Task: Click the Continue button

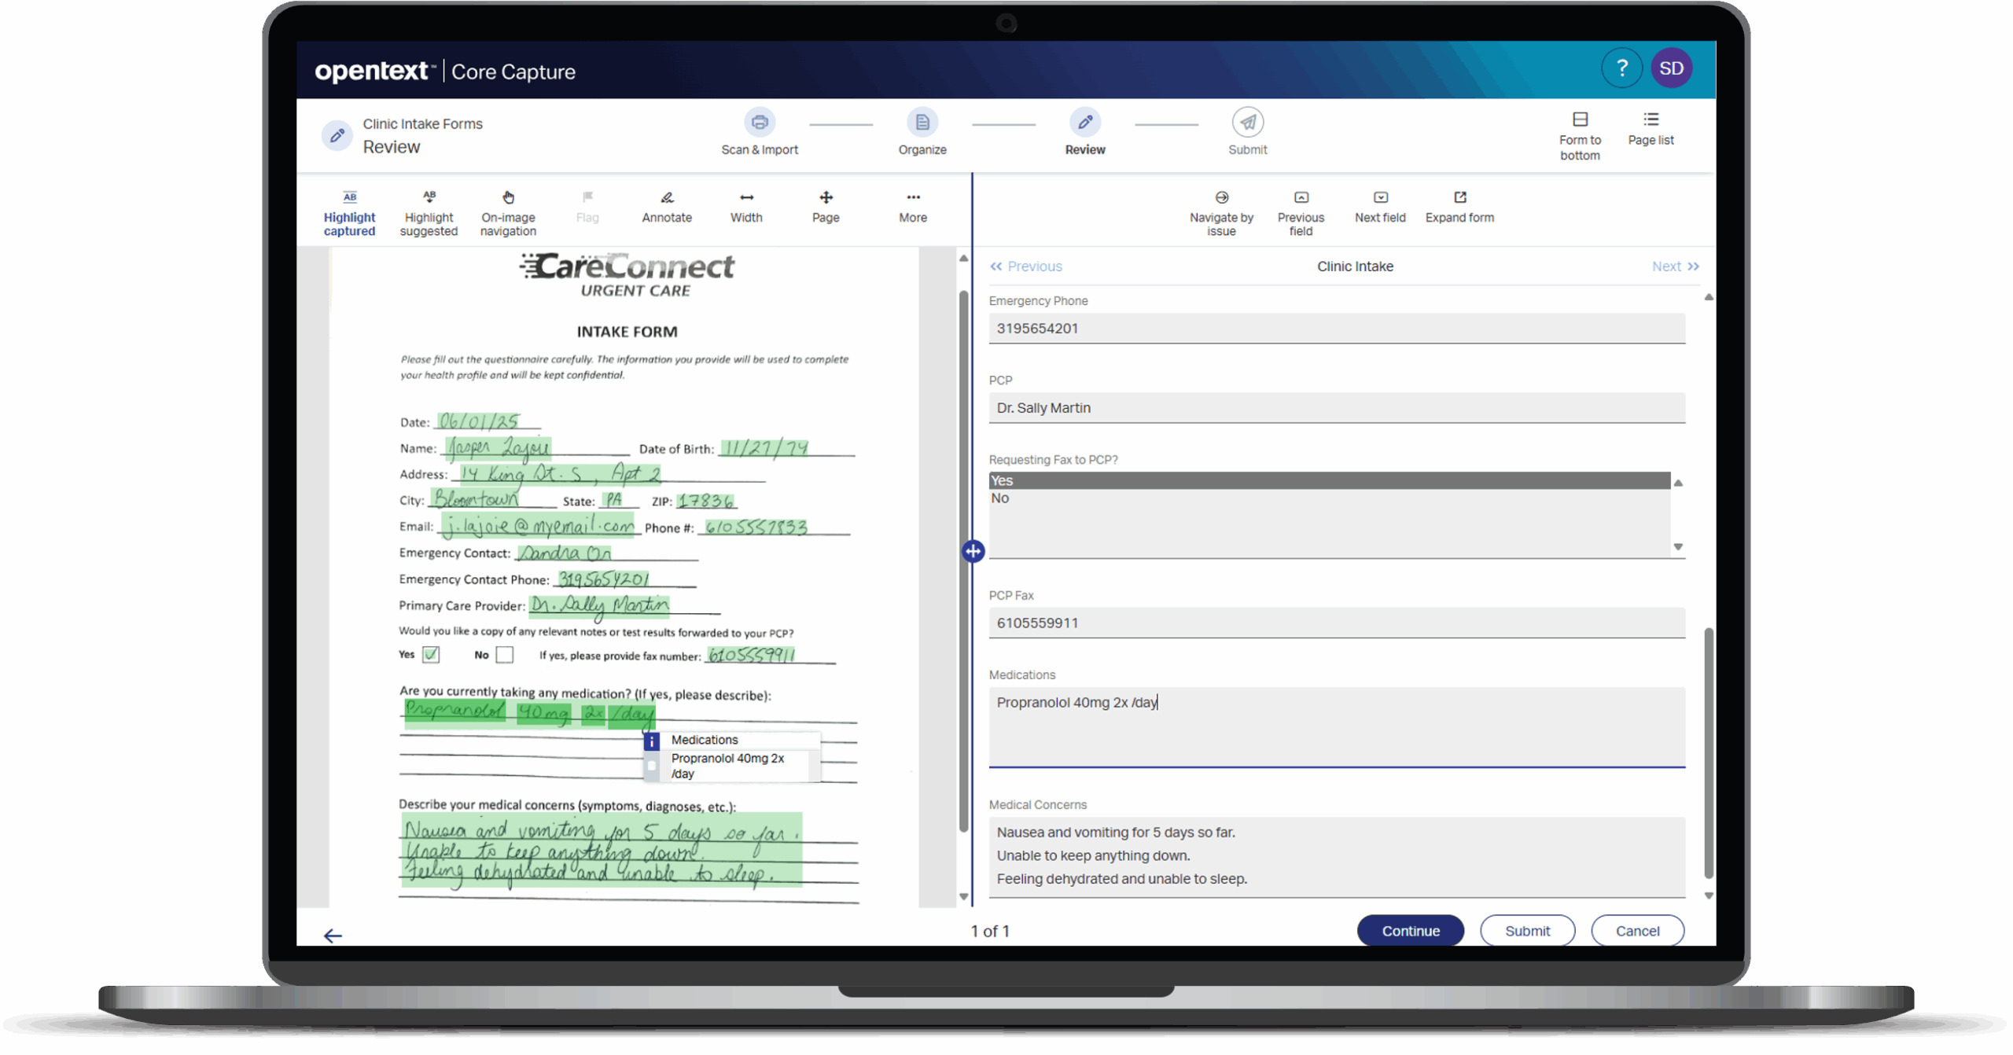Action: pyautogui.click(x=1410, y=931)
